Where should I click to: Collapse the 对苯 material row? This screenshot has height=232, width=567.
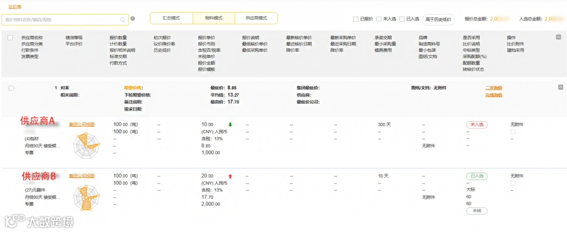coord(561,87)
